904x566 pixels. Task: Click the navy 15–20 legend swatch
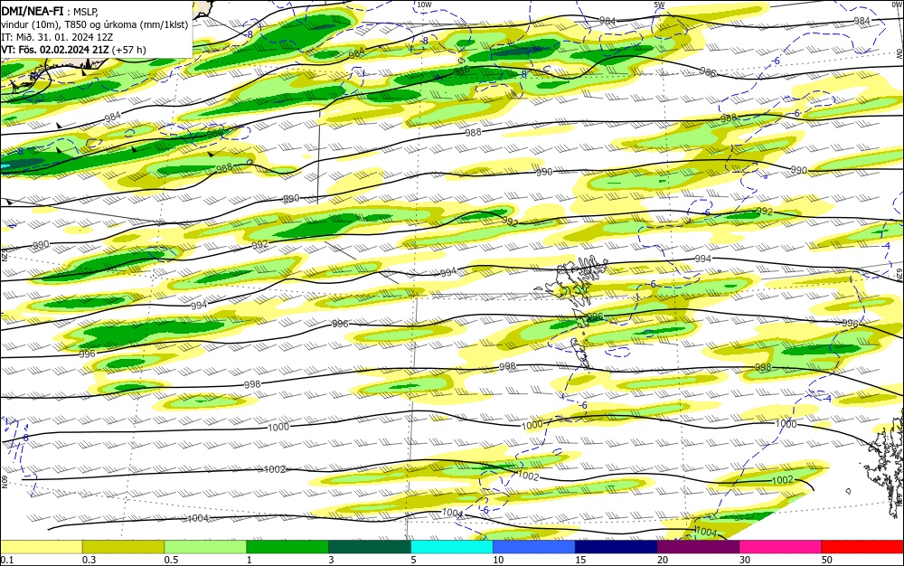pyautogui.click(x=617, y=547)
